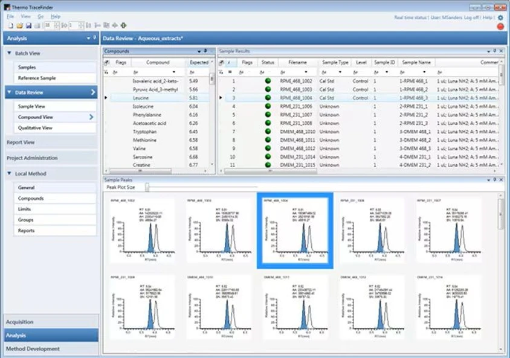Toggle auto-hide pin on the Sample Results panel
Image resolution: width=510 pixels, height=358 pixels.
pyautogui.click(x=494, y=52)
